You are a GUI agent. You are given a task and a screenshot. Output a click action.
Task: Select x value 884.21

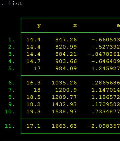[66, 54]
